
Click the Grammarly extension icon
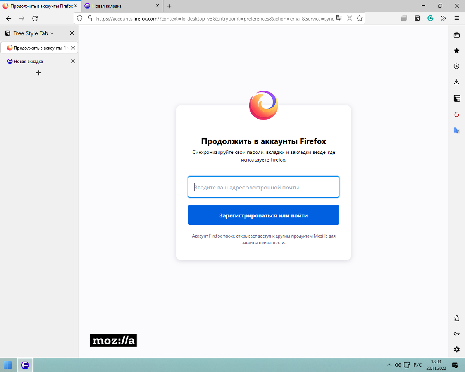[x=430, y=18]
